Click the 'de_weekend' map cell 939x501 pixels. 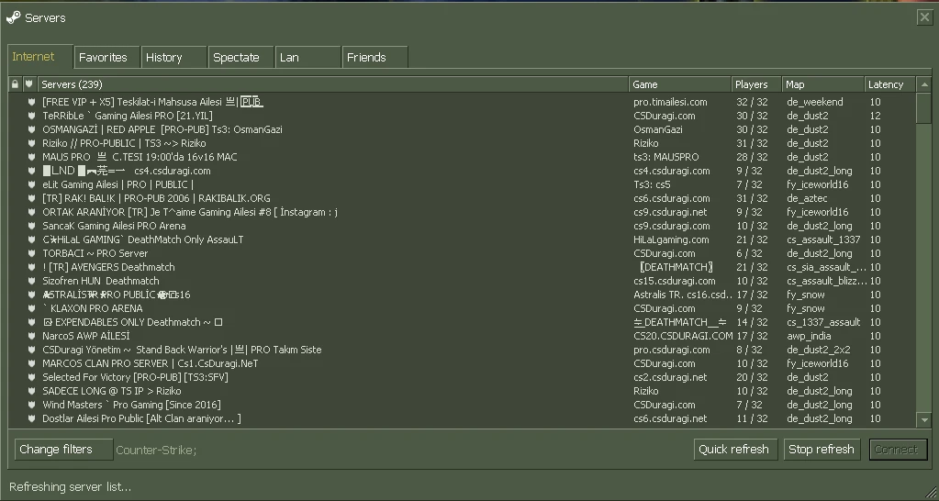pyautogui.click(x=814, y=102)
